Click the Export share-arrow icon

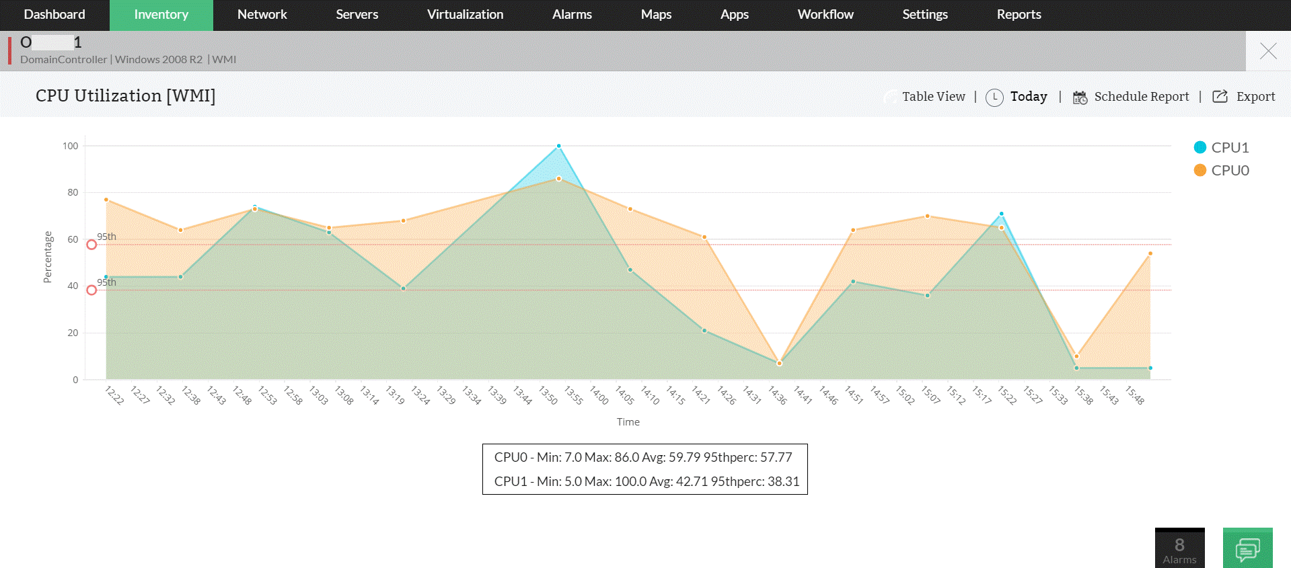[1220, 96]
